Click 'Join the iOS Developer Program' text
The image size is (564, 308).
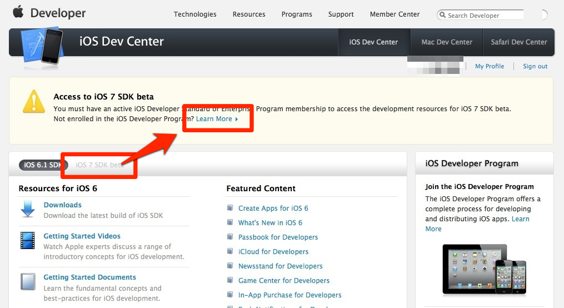coord(480,186)
